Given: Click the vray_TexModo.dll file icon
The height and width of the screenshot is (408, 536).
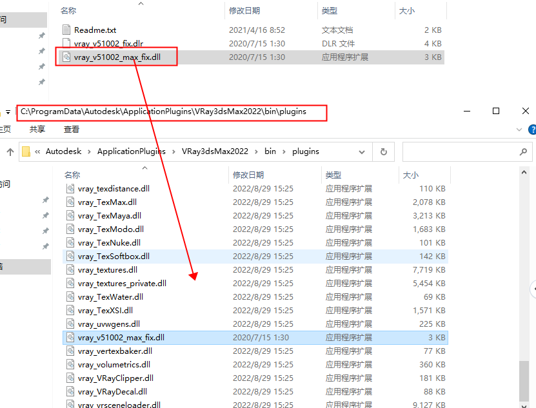Looking at the screenshot, I should point(70,229).
